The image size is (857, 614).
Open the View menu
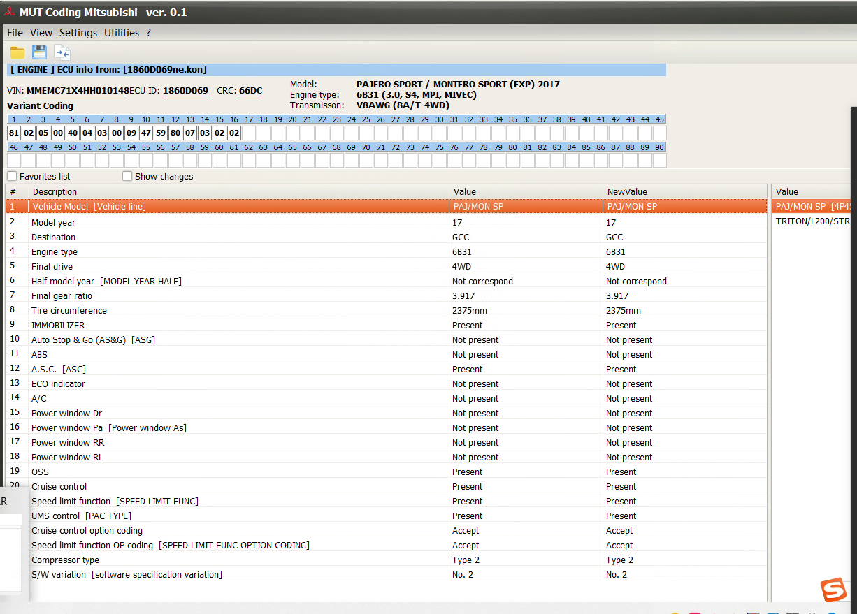tap(41, 33)
